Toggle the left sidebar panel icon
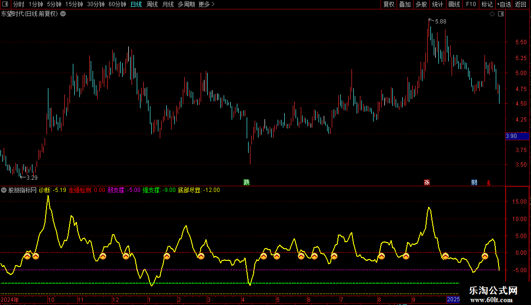531x305 pixels. [5, 5]
